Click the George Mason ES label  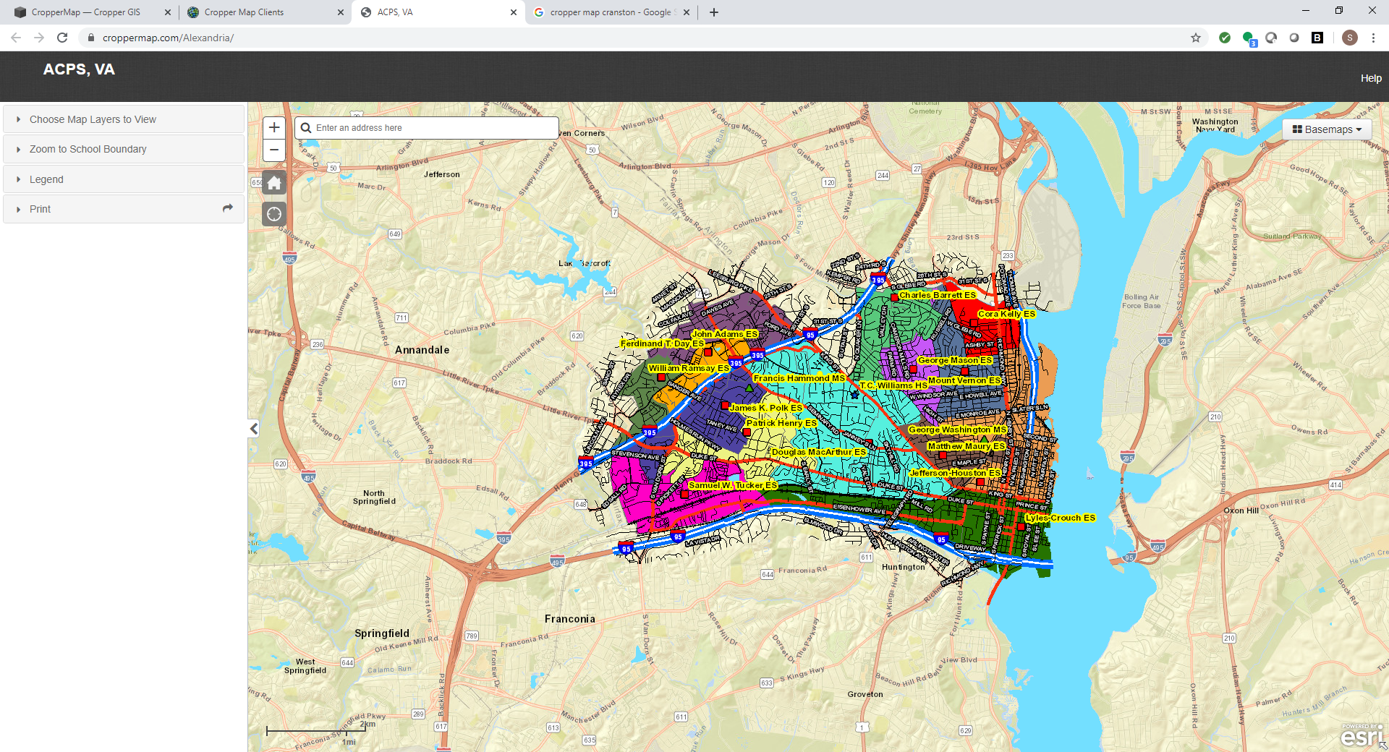(955, 360)
